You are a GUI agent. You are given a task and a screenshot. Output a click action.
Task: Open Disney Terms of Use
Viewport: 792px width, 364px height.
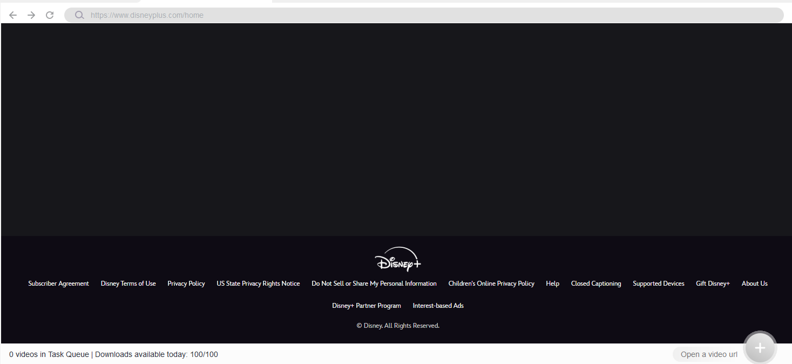click(128, 284)
